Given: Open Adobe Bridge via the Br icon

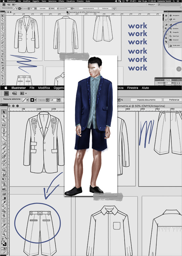Looking at the screenshot, I should tap(14, 93).
